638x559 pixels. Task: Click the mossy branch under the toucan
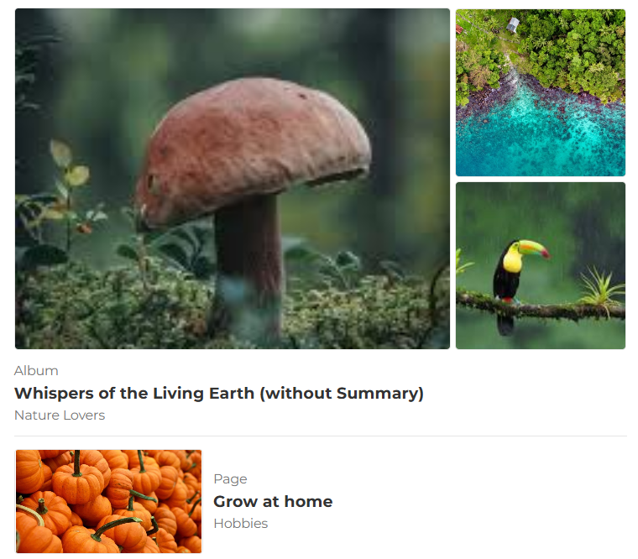click(541, 307)
